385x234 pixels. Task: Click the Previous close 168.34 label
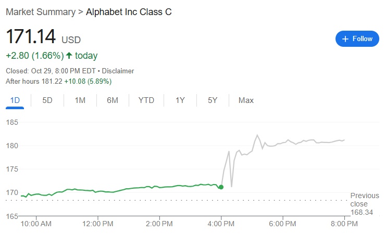(x=362, y=204)
